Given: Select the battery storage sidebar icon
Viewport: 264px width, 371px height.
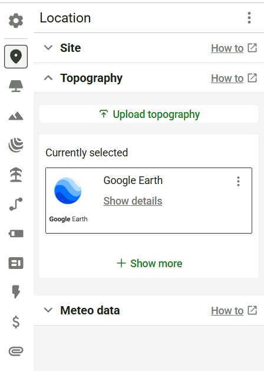Looking at the screenshot, I should pyautogui.click(x=16, y=234).
